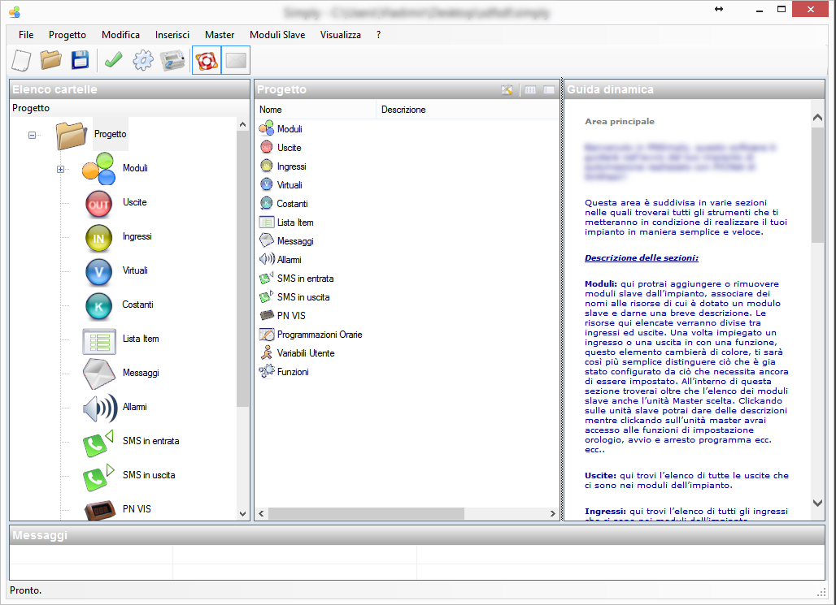Viewport: 836px width, 605px height.
Task: Open the Modifica menu
Action: click(x=120, y=35)
